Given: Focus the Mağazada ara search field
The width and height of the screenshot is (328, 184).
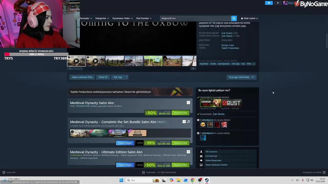Looking at the screenshot, I should point(196,18).
